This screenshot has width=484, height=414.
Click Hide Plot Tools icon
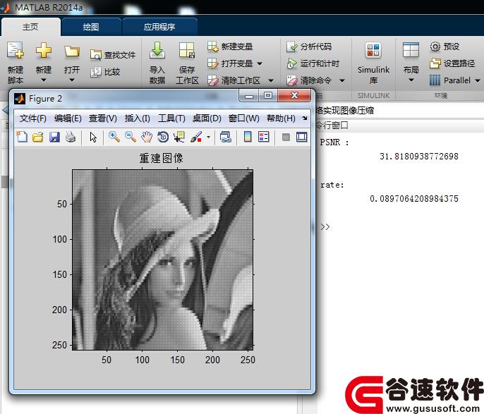point(286,137)
